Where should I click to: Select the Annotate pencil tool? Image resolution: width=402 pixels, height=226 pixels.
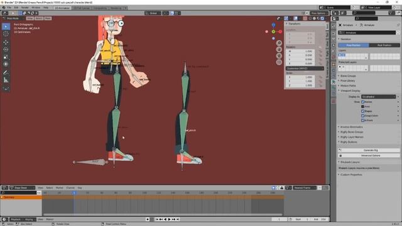[6, 73]
